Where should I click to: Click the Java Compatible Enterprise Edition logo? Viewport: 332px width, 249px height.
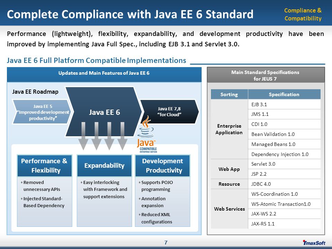point(147,135)
